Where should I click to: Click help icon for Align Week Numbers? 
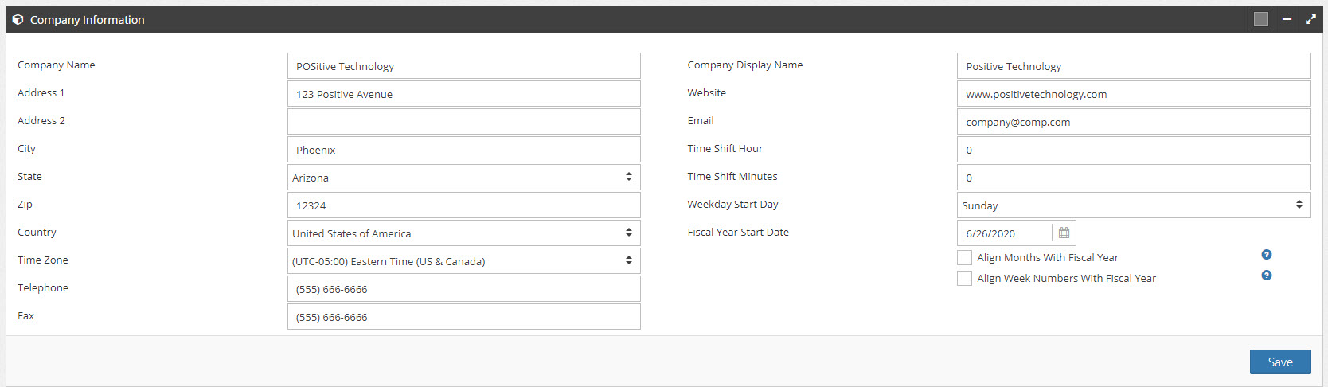click(1267, 276)
